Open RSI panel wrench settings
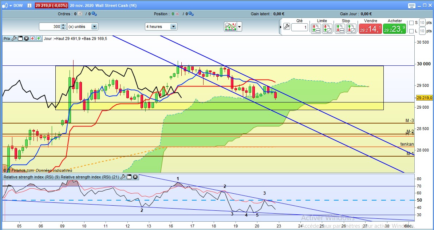434x230 pixels. pyautogui.click(x=123, y=177)
